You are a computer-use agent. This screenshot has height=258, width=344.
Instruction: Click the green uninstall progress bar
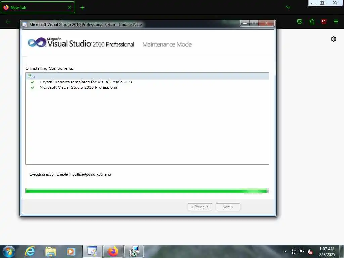(147, 191)
